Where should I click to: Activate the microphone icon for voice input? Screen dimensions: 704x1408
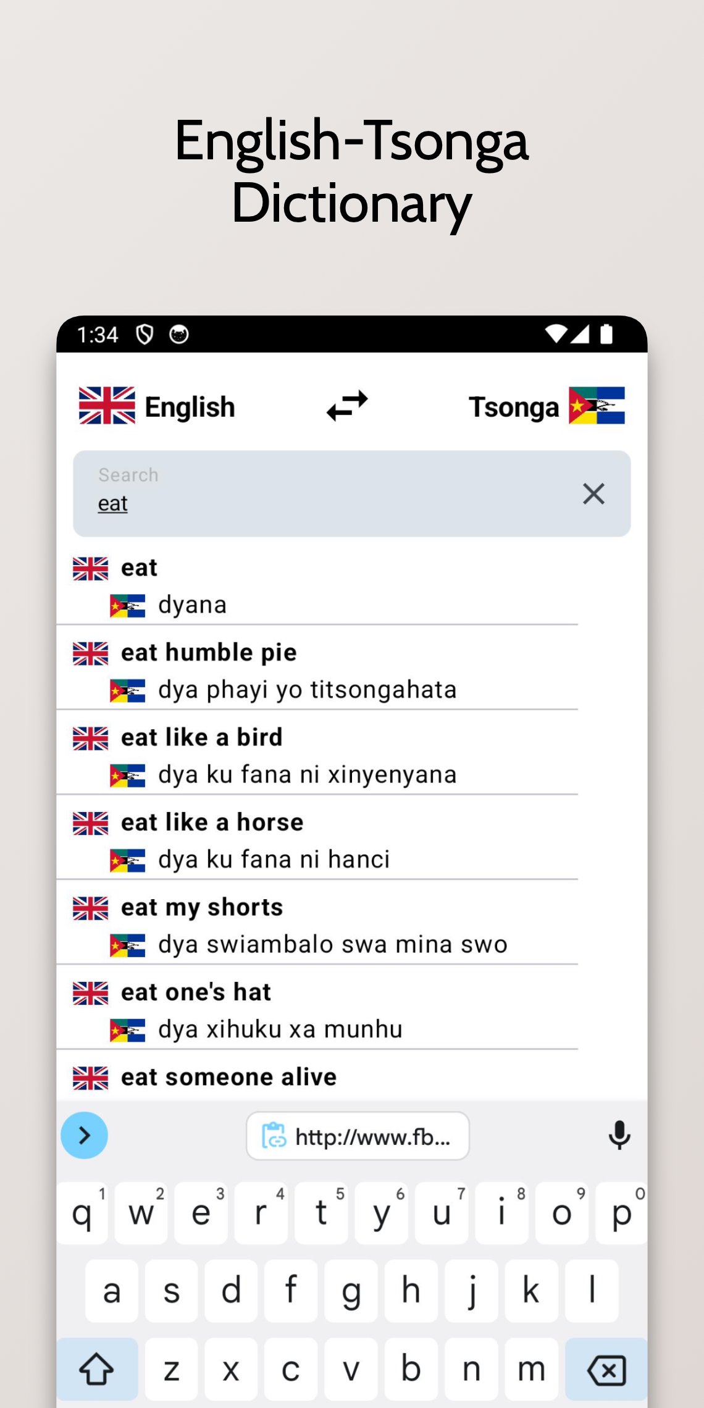[x=620, y=1136]
